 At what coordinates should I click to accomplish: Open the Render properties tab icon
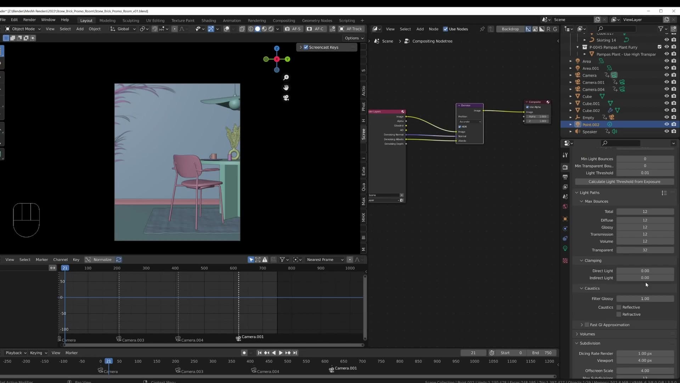pyautogui.click(x=565, y=167)
